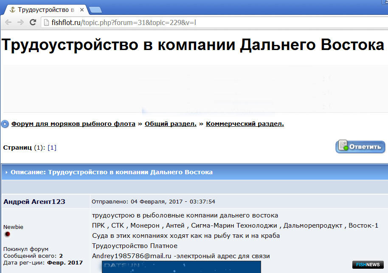This screenshot has height=273, width=388.
Task: Click the Ответить reply button
Action: point(360,147)
